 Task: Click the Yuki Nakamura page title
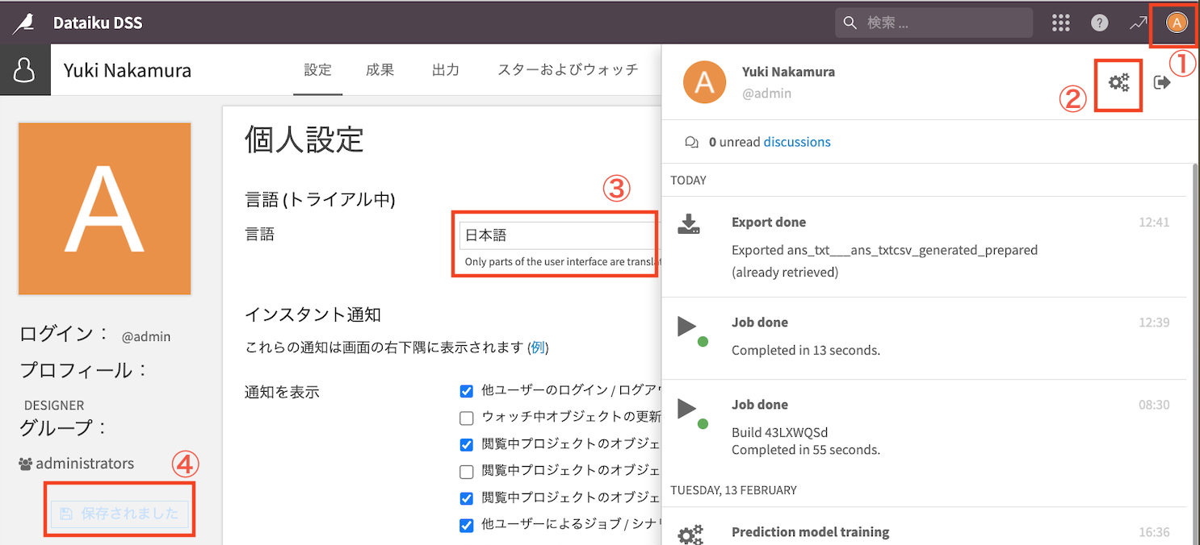coord(128,70)
